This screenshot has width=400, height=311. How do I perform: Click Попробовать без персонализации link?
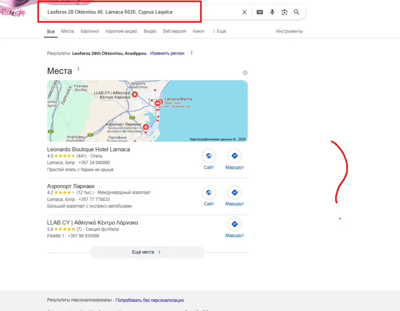point(150,300)
